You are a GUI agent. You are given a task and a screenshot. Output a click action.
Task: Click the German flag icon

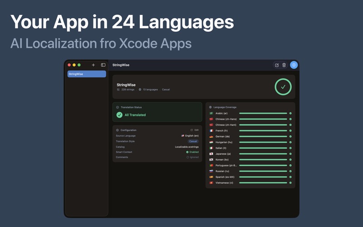click(211, 137)
